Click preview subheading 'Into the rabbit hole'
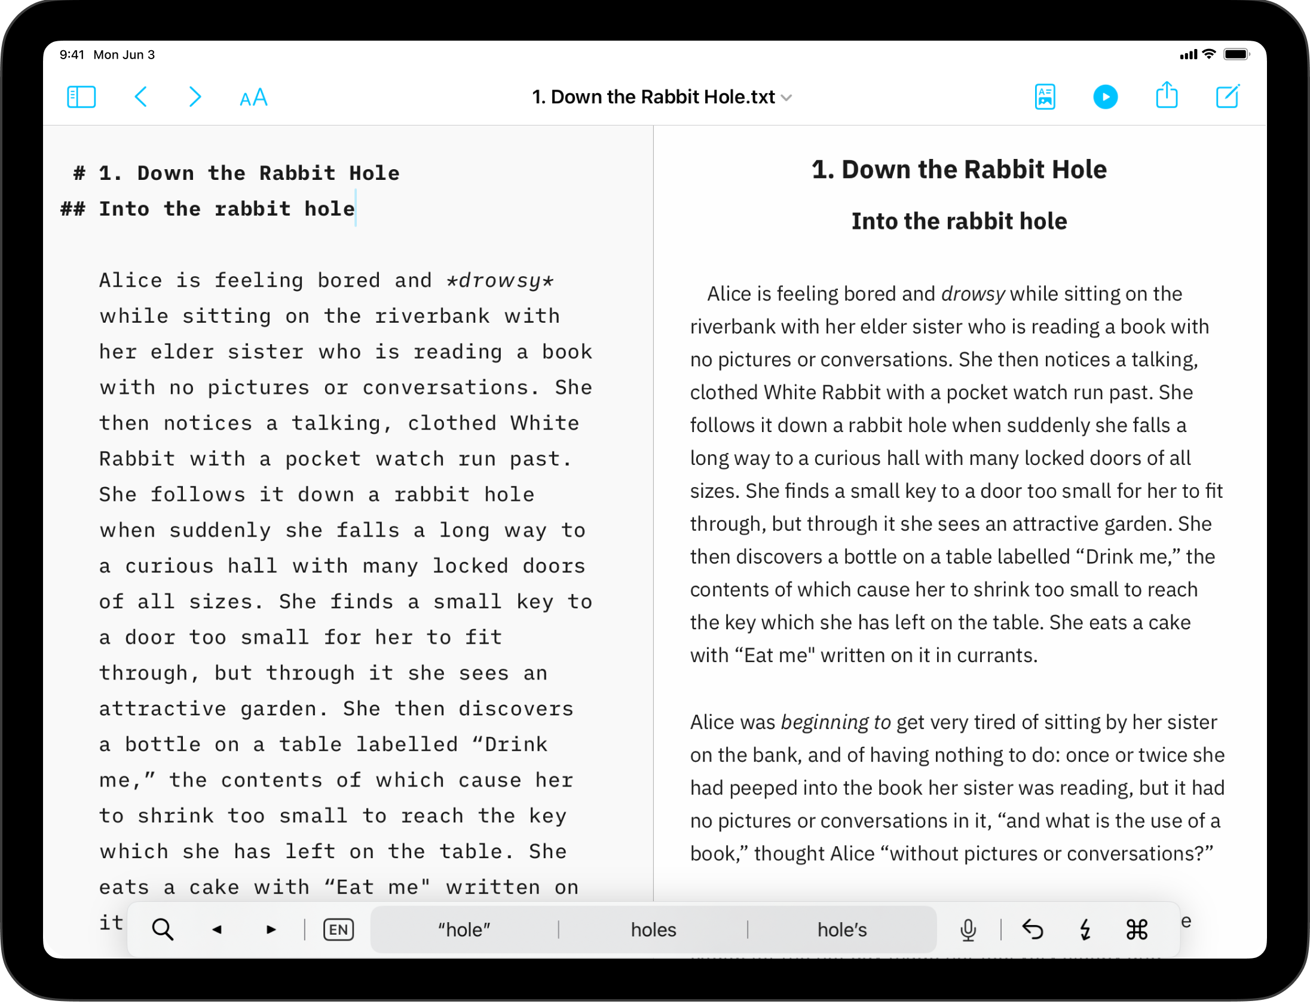Screen dimensions: 1310x1004 pos(959,221)
